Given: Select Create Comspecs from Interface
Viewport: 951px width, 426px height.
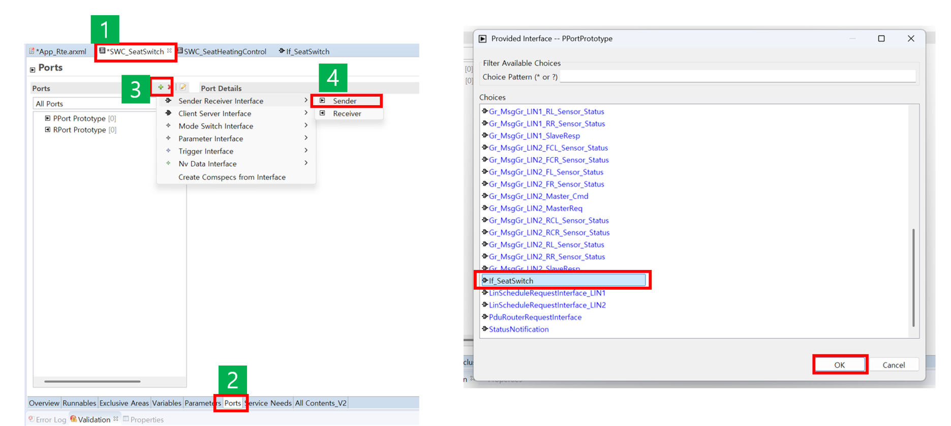Looking at the screenshot, I should pyautogui.click(x=232, y=177).
